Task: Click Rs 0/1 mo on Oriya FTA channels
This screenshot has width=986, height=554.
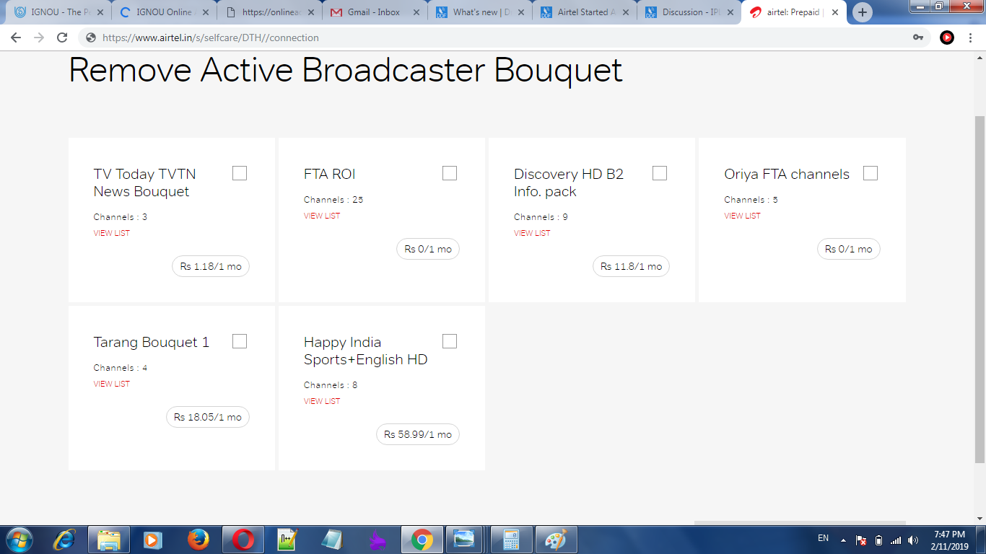Action: [849, 249]
